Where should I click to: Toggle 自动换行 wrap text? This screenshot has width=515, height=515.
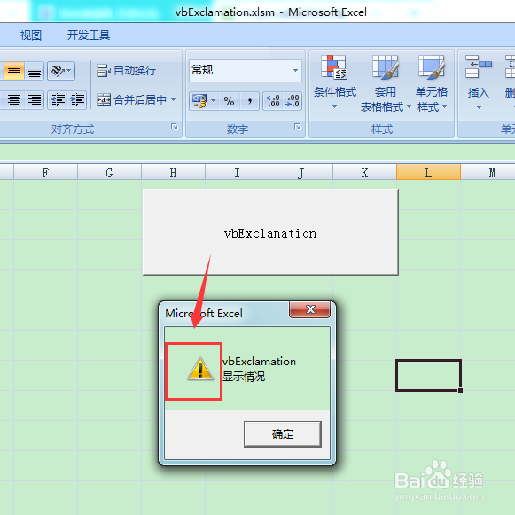126,71
